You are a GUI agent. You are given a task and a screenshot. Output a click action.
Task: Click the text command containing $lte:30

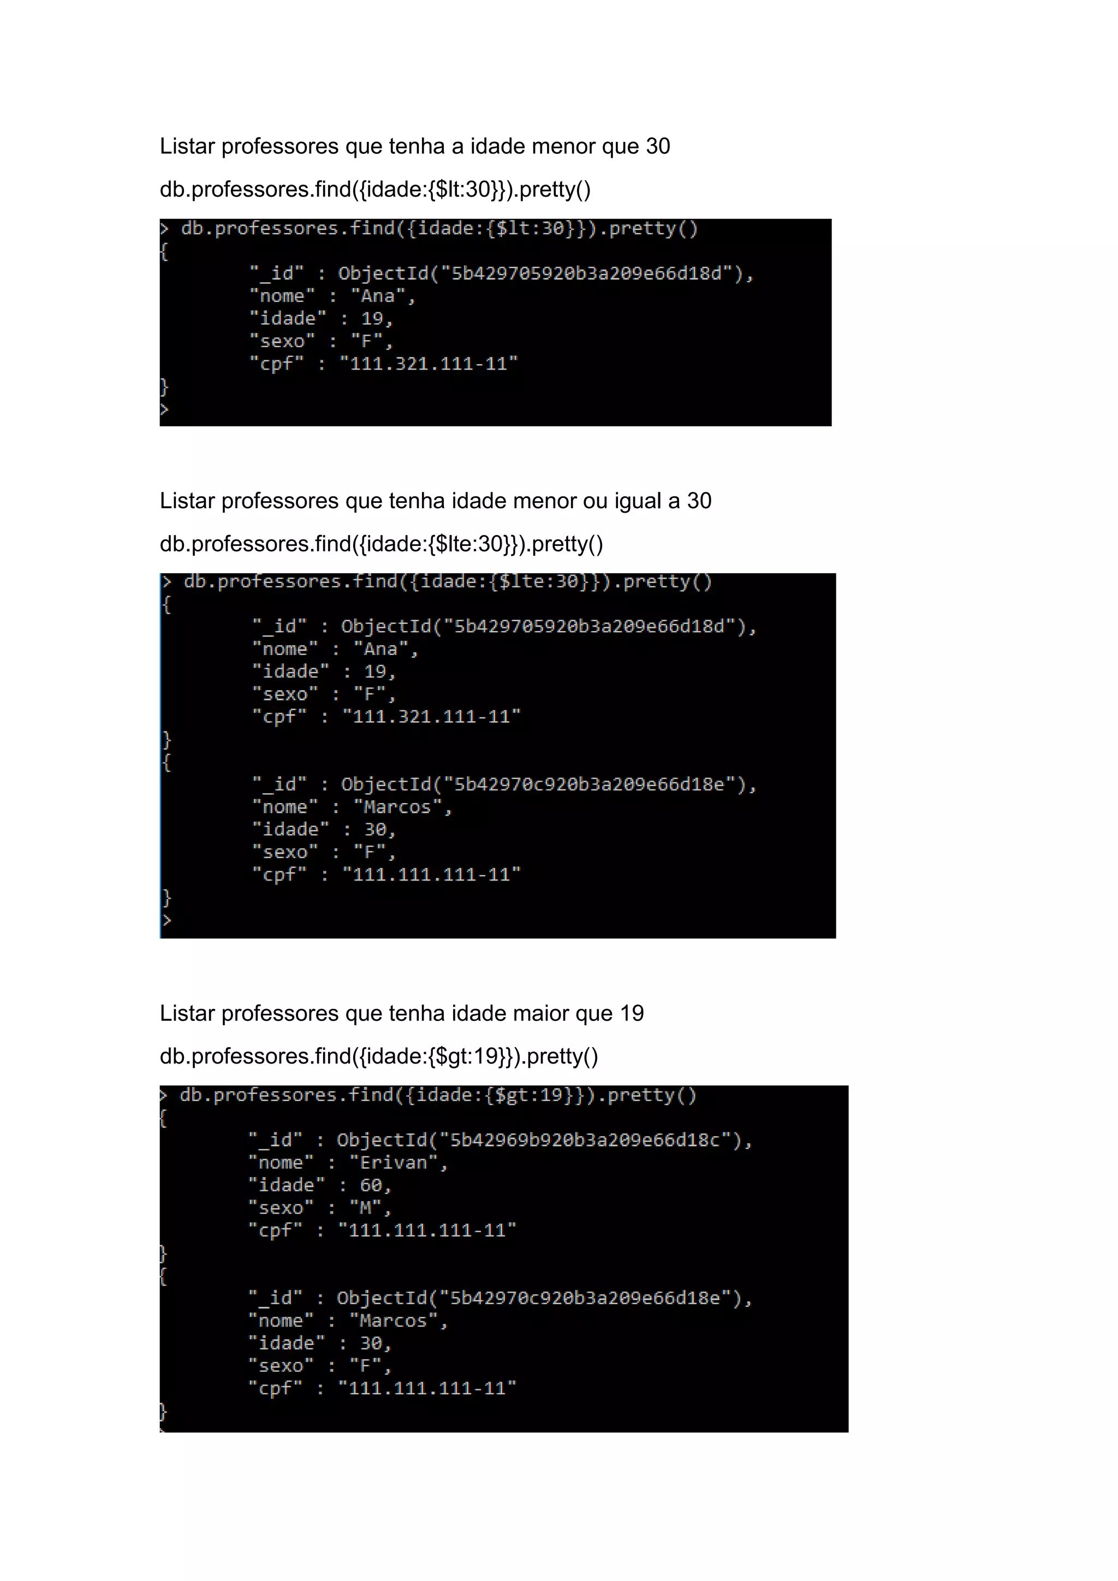382,544
